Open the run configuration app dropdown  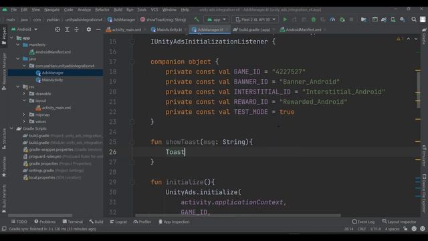click(x=216, y=19)
